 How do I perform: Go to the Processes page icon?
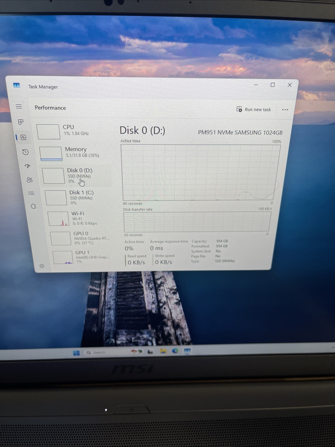(21, 122)
